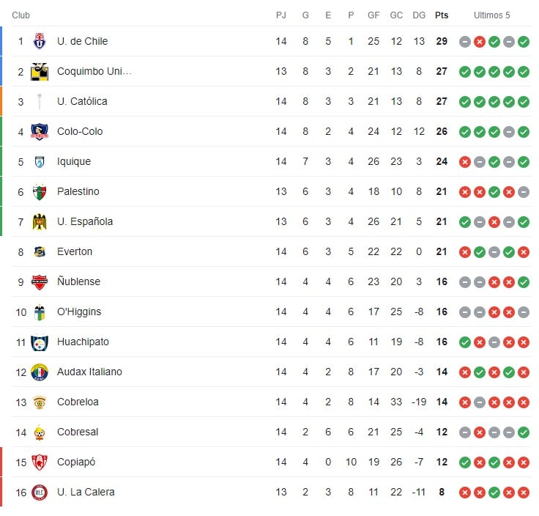Click the Cobreloa club crest
Screen dimensions: 539x516
point(40,402)
